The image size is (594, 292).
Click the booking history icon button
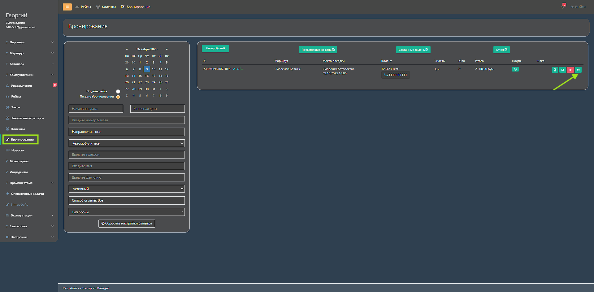[x=578, y=70]
